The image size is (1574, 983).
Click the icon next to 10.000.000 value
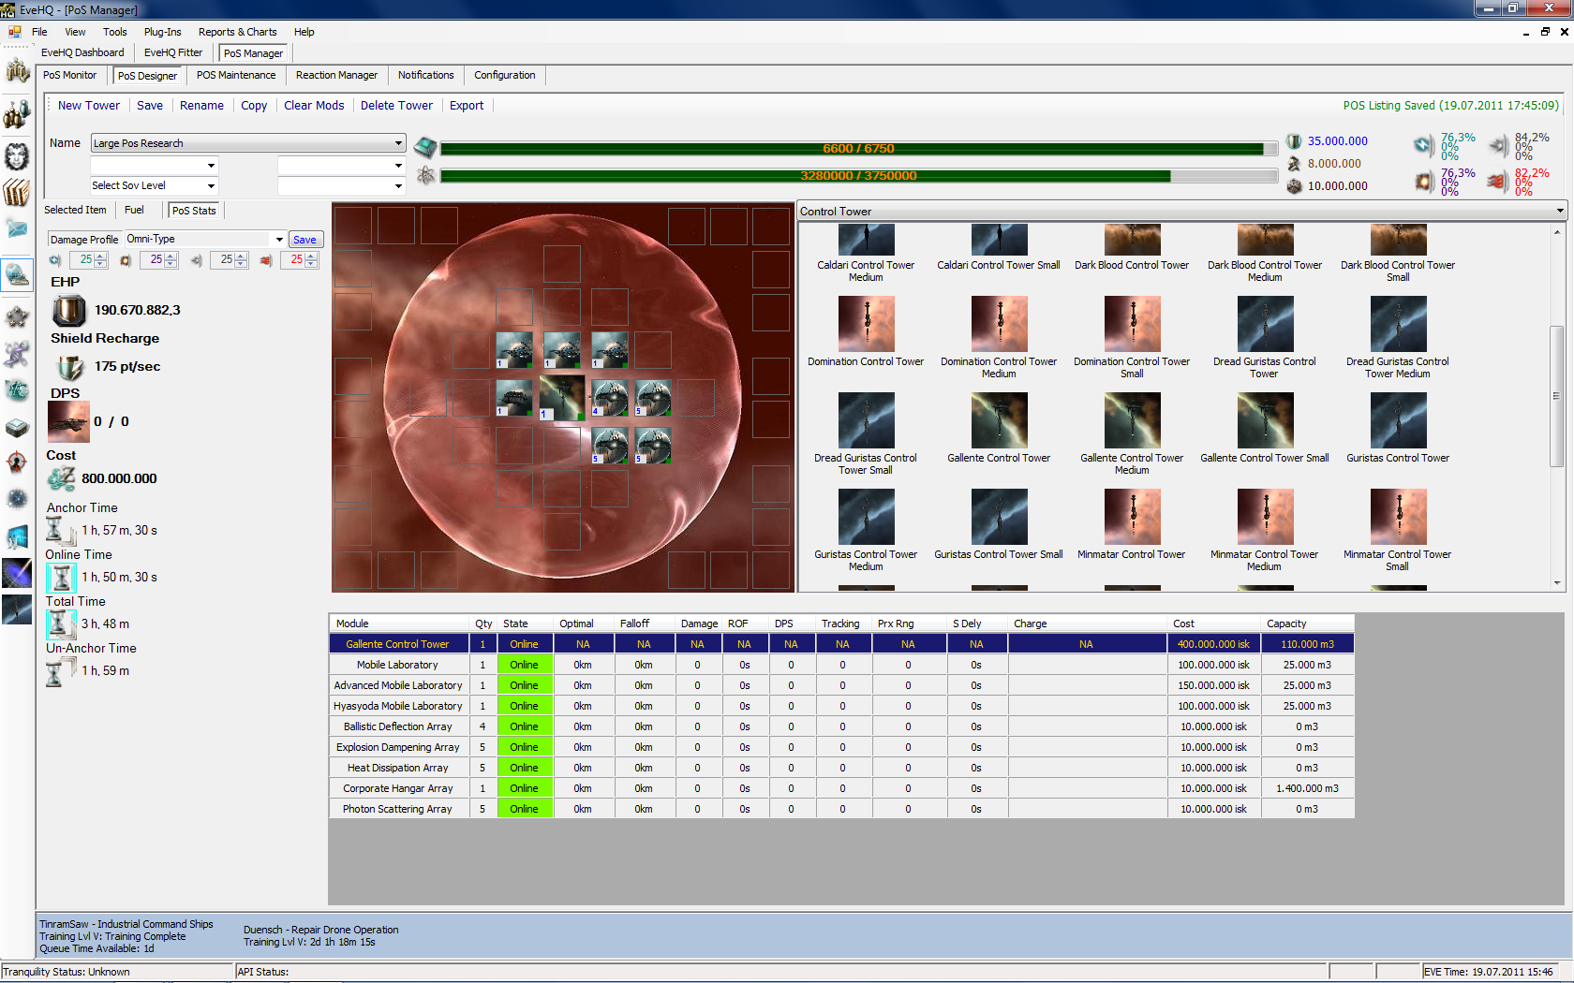[x=1294, y=186]
